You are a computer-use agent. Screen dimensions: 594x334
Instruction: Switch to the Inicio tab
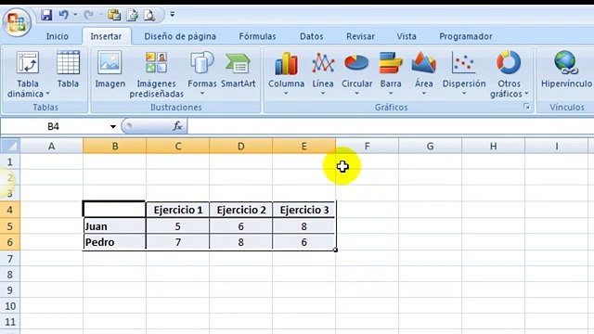click(58, 36)
